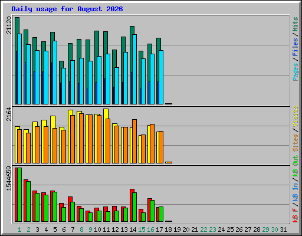
Task: Click the cyan Pages bar for day 14
Action: click(x=134, y=69)
